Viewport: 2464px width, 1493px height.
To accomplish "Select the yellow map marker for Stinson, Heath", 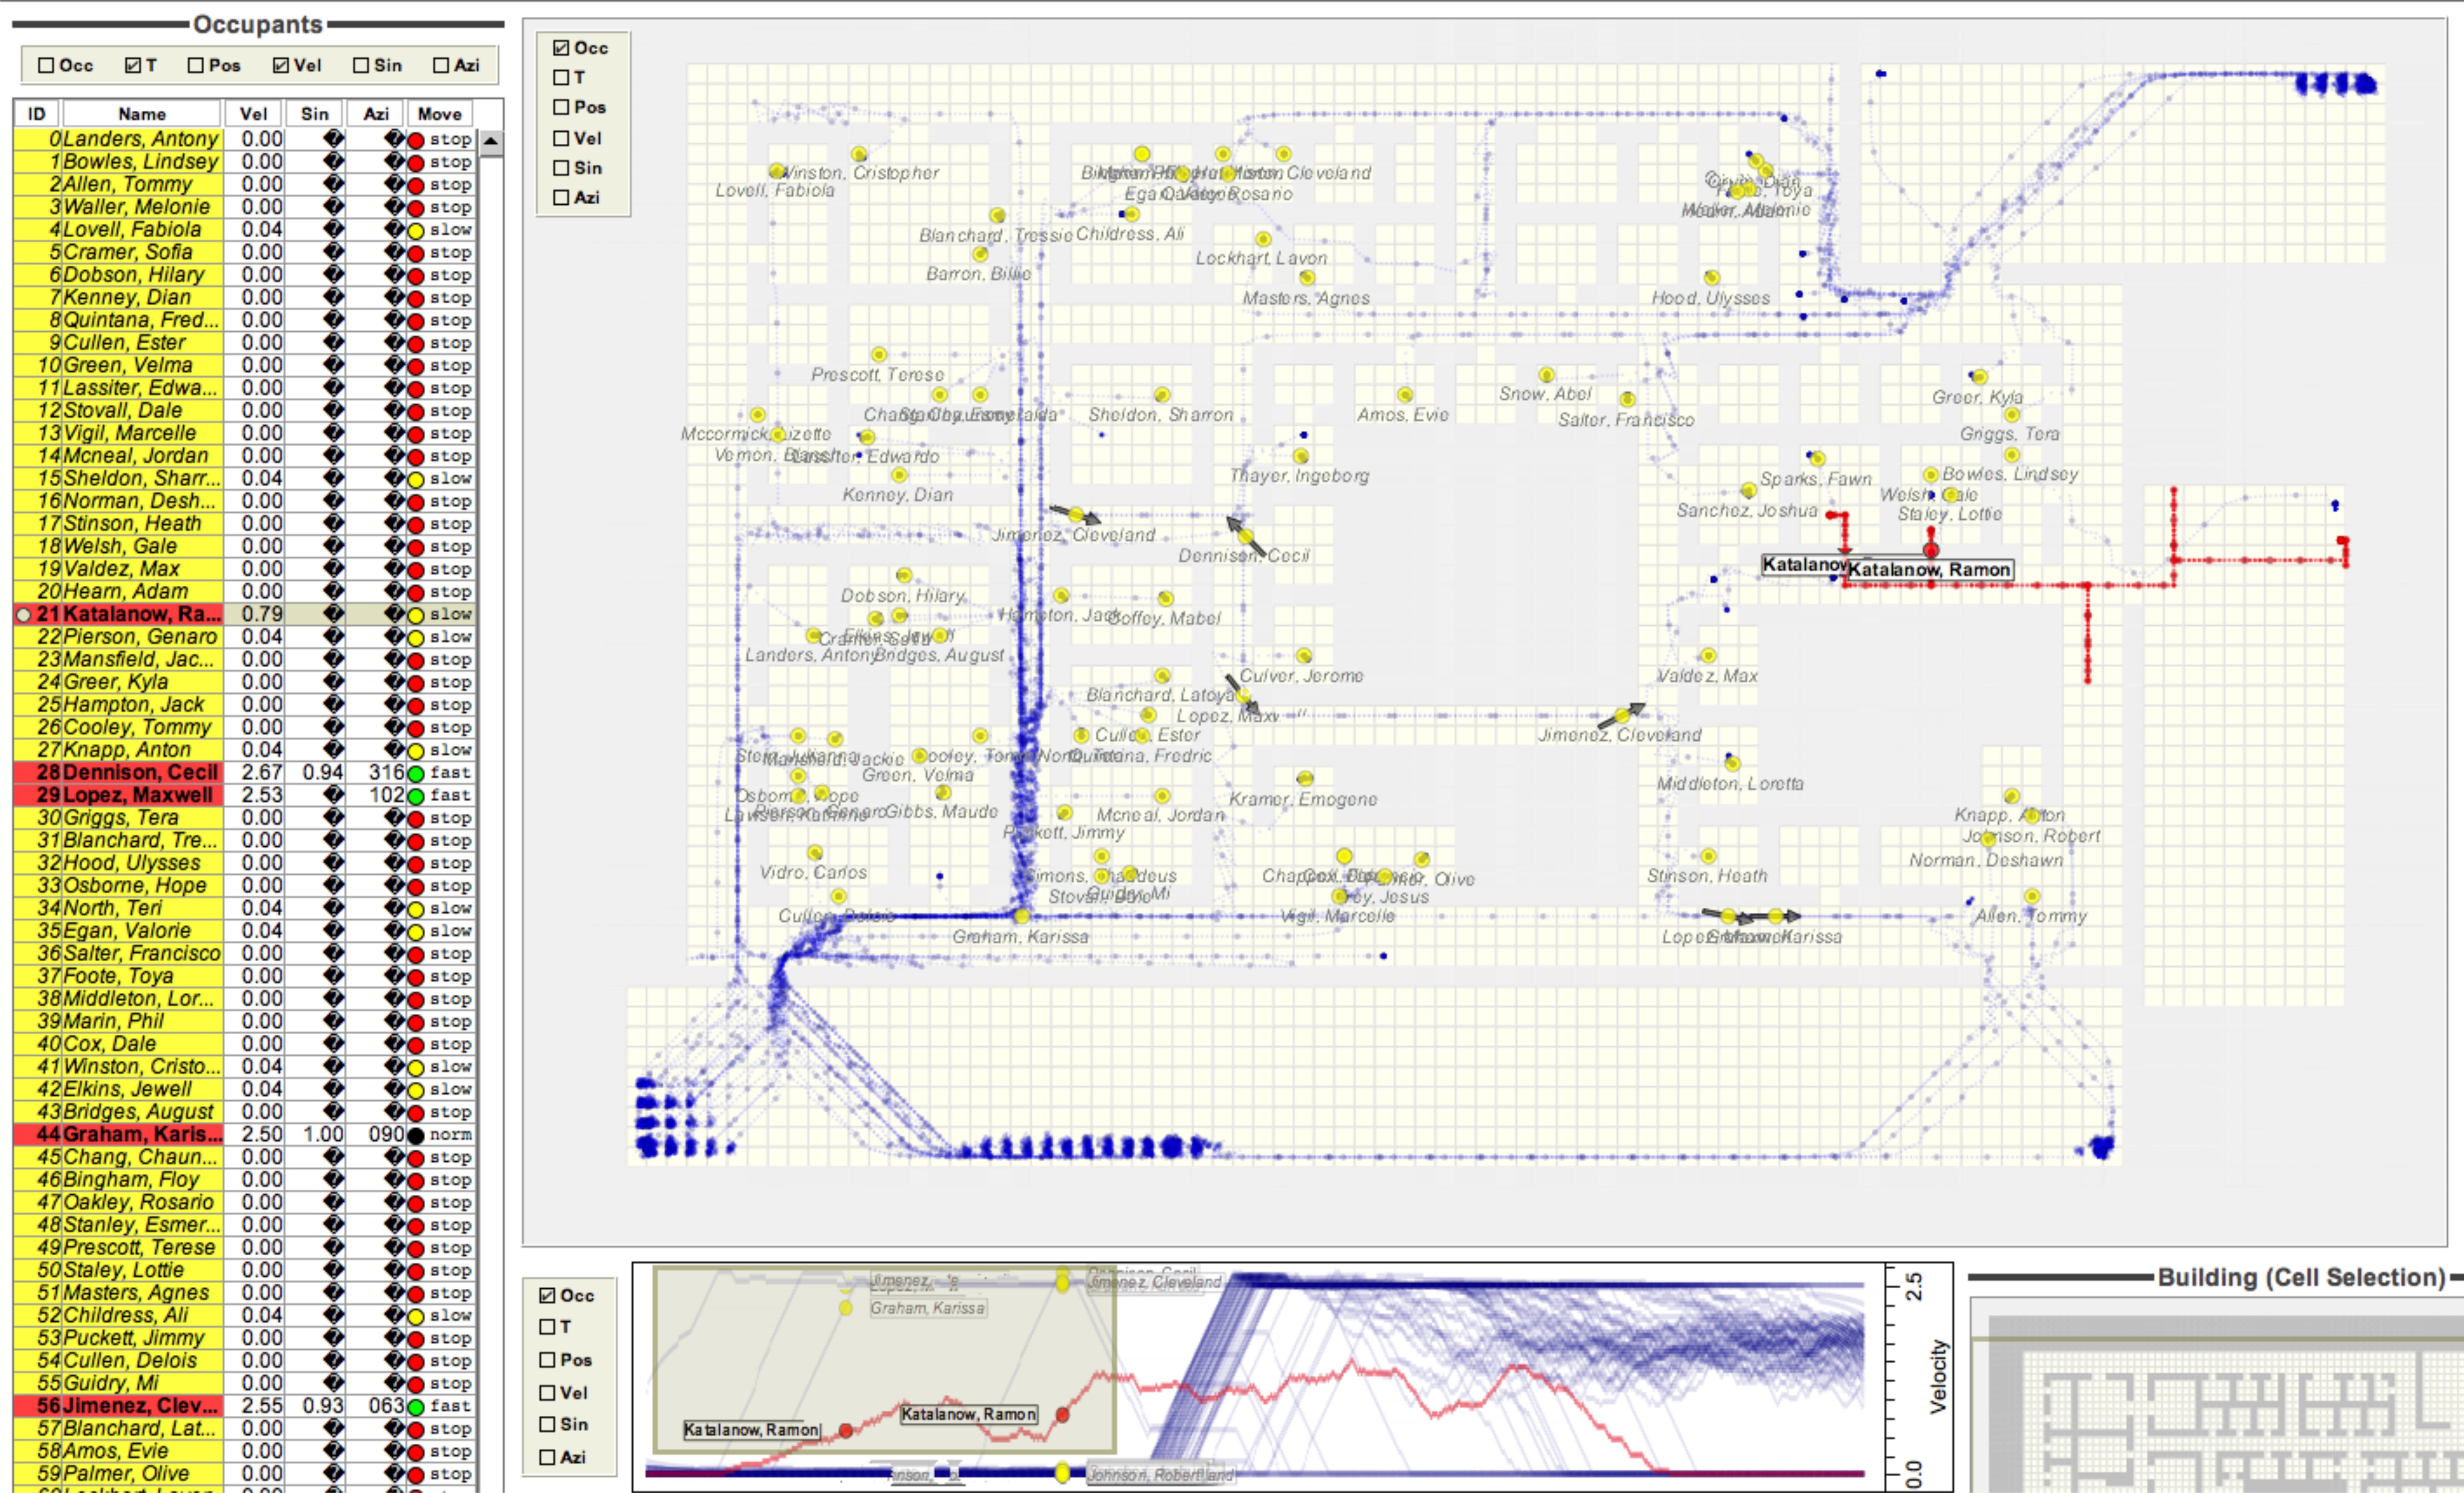I will [1708, 856].
